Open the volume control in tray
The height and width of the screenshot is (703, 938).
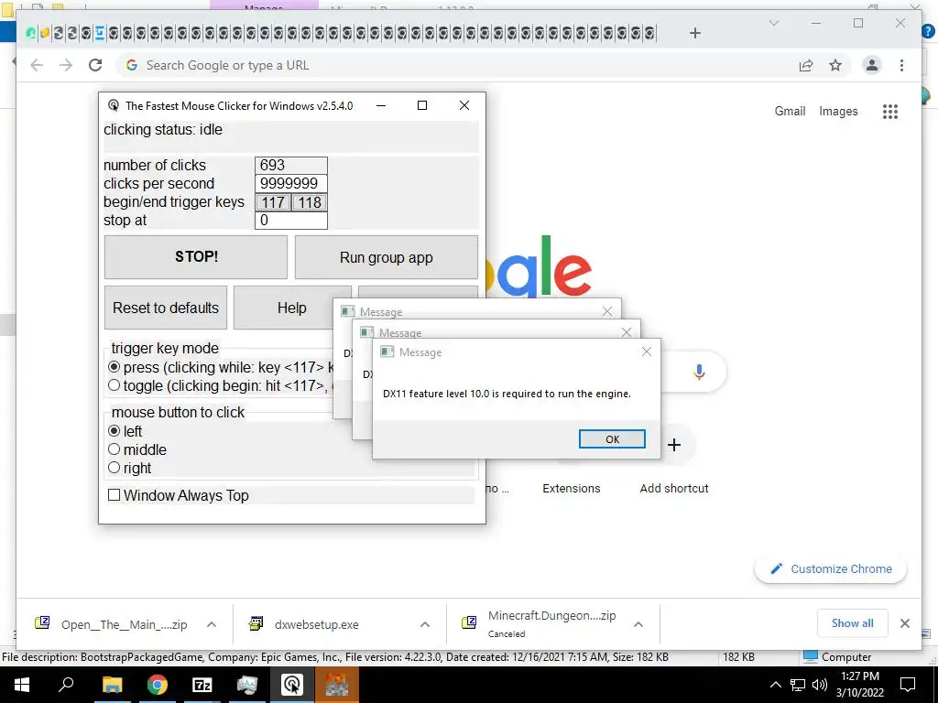[820, 685]
